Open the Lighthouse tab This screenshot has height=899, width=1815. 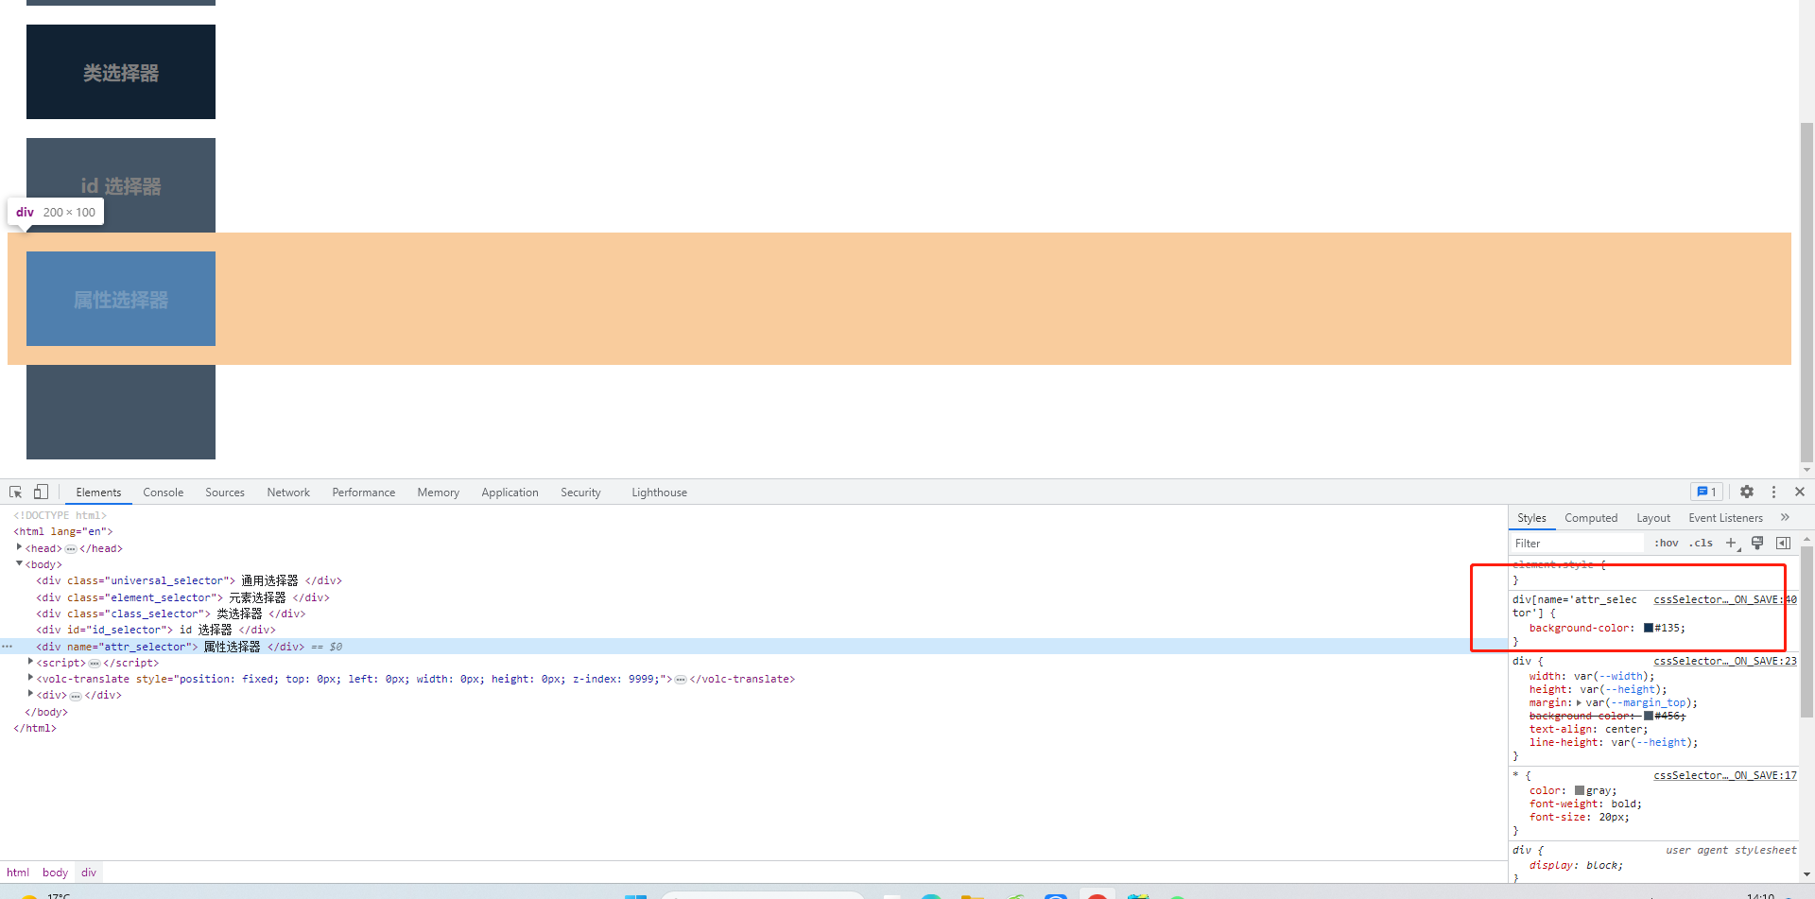(x=659, y=492)
